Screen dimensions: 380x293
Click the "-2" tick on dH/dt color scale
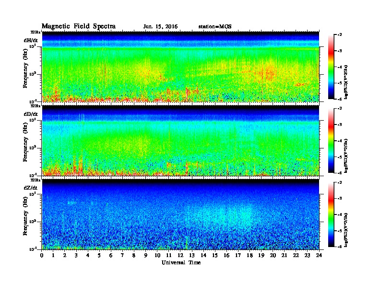tap(340, 35)
